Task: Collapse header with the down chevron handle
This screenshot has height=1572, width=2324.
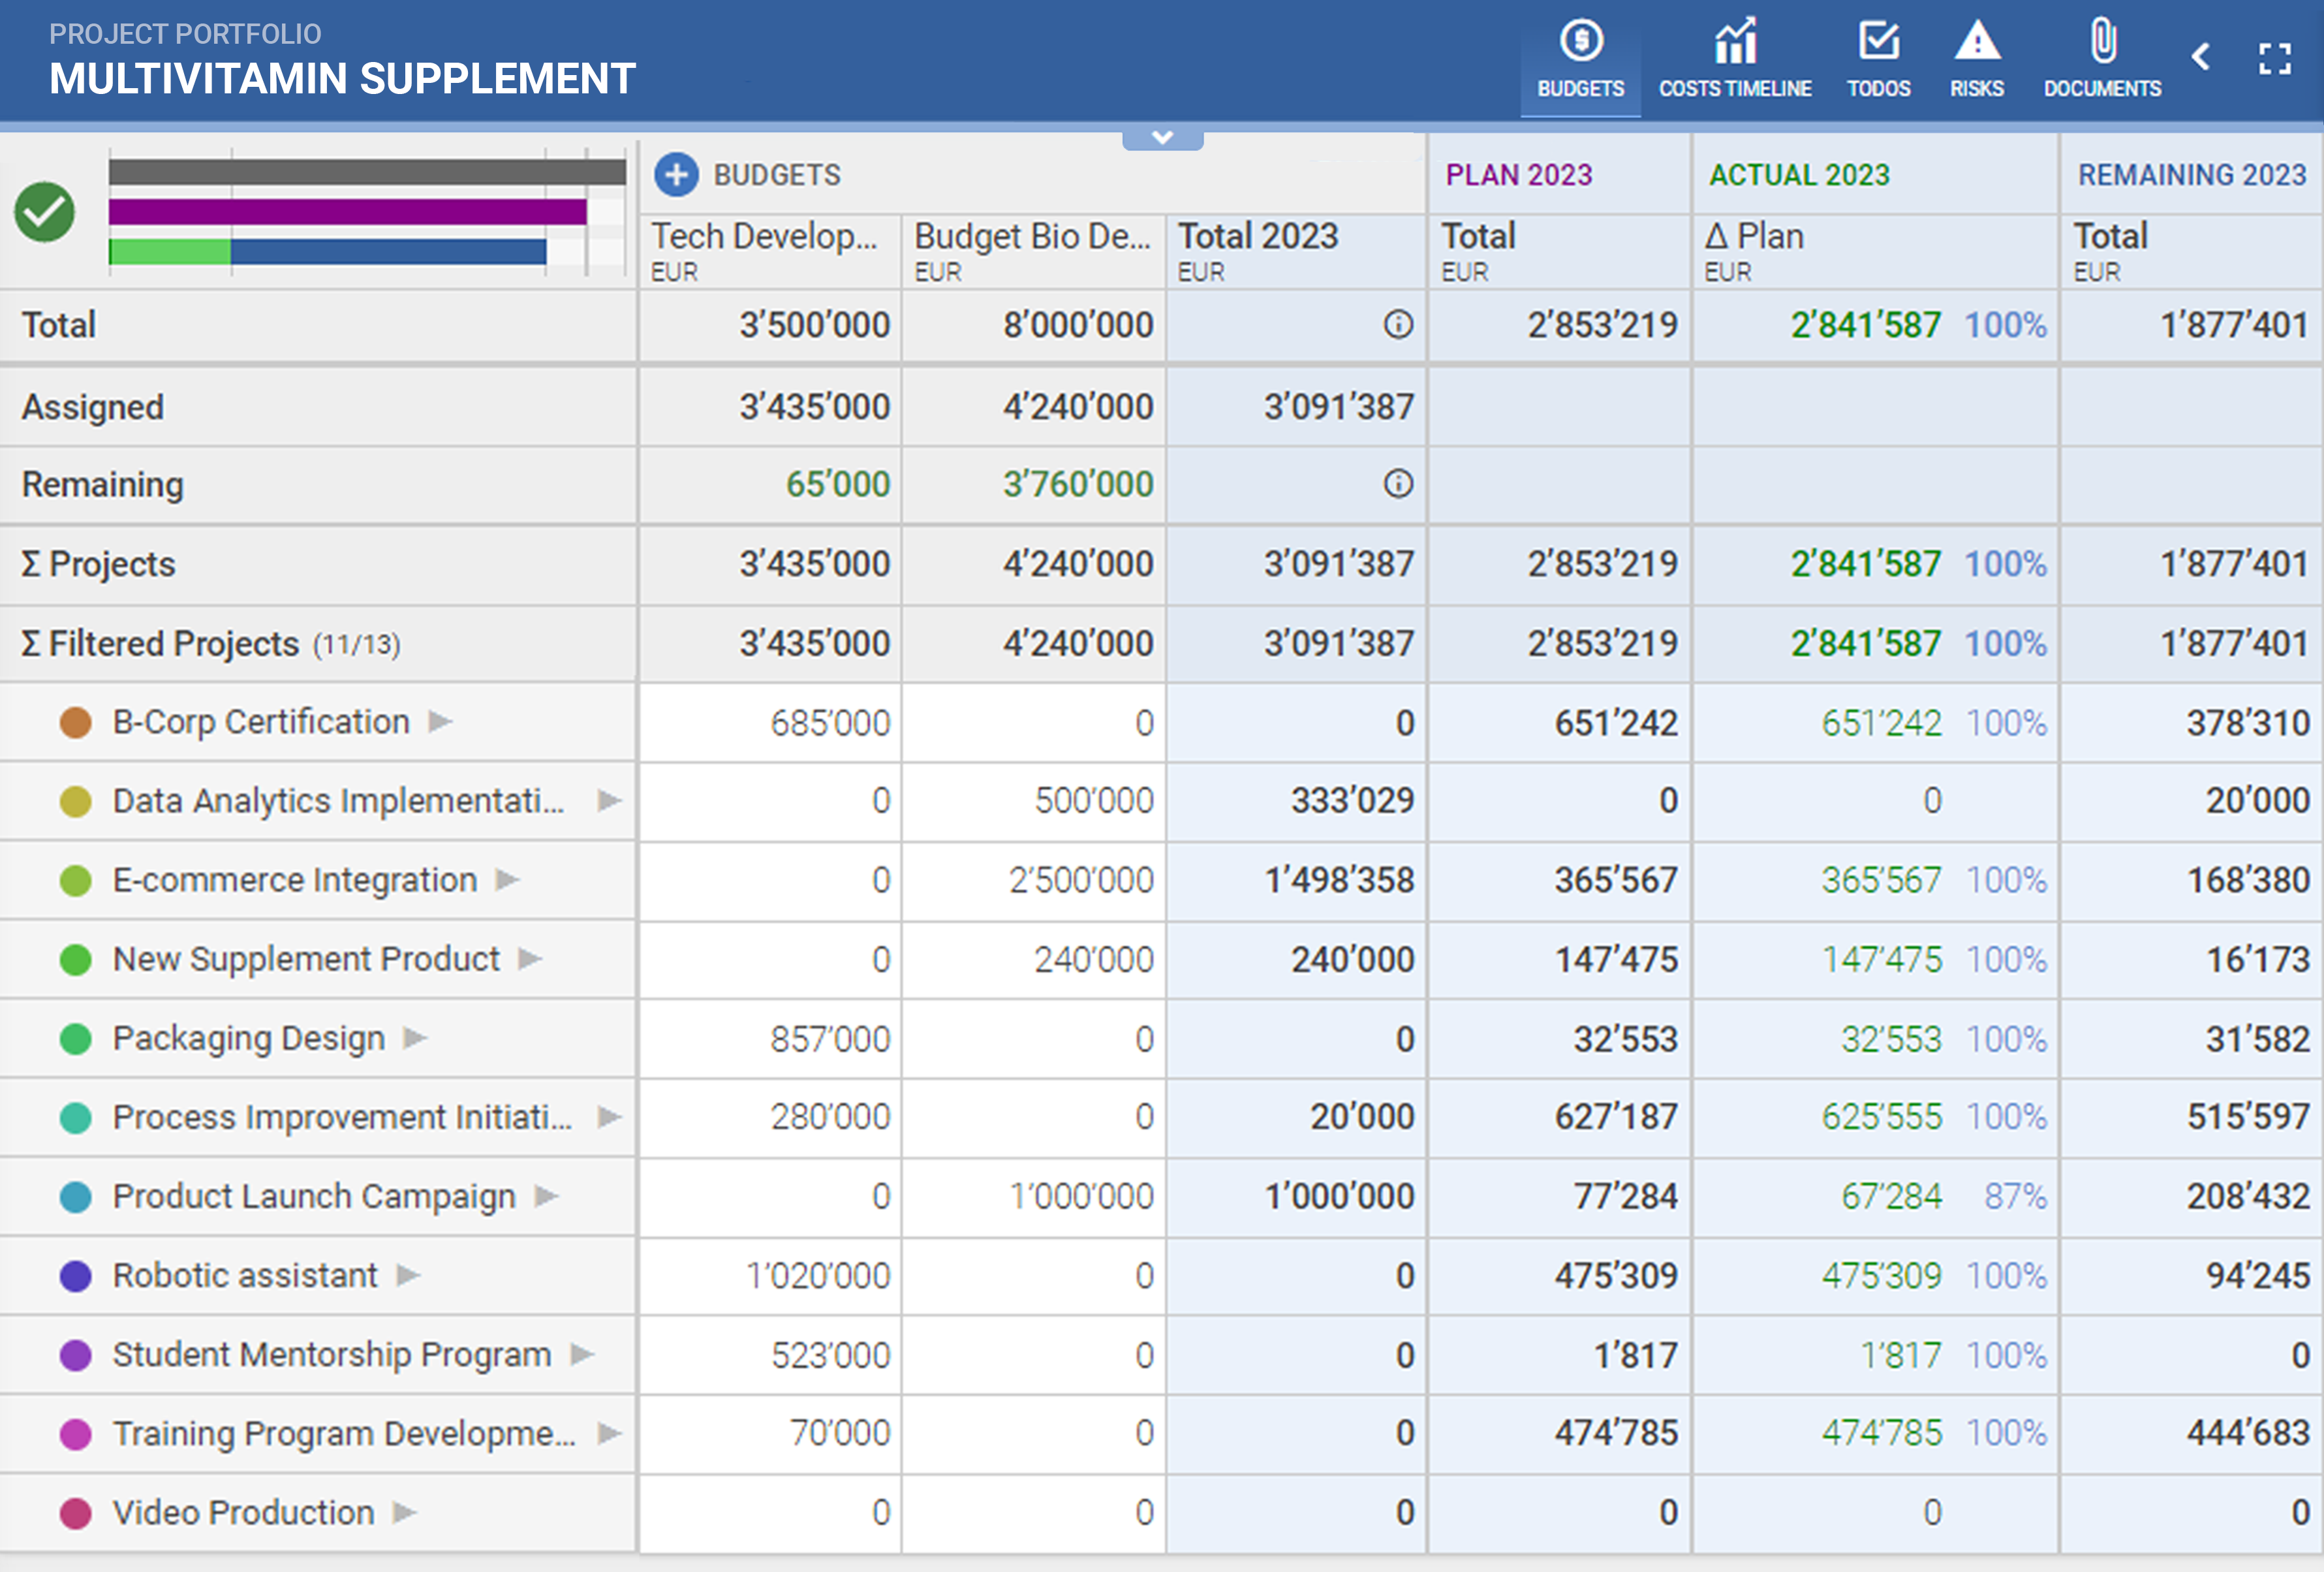Action: [1162, 138]
